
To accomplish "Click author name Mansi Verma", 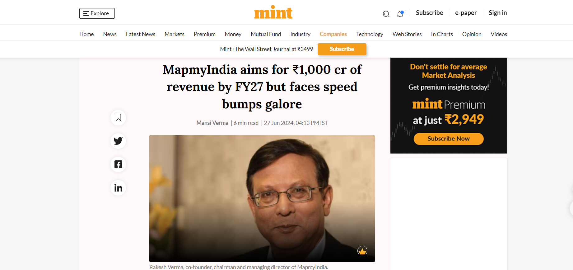I will point(212,123).
